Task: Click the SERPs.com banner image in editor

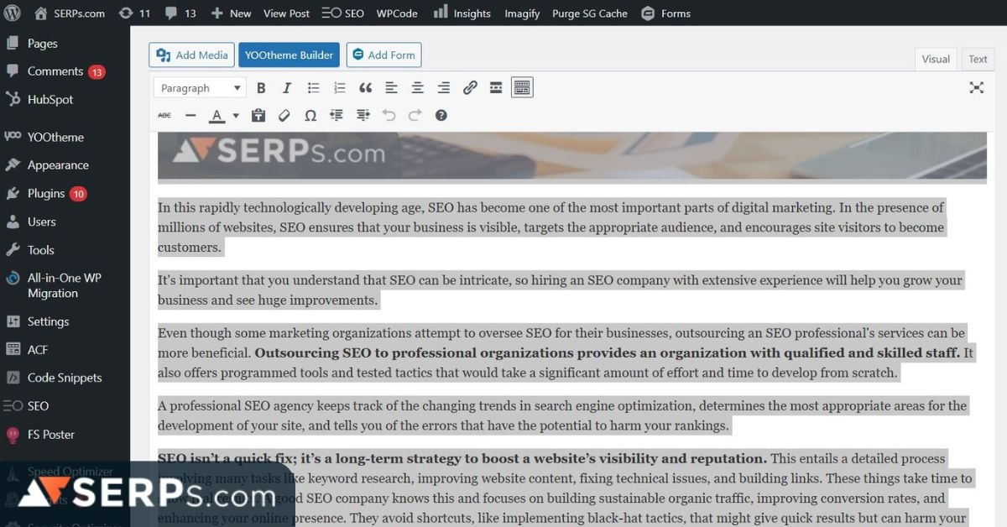Action: [572, 155]
